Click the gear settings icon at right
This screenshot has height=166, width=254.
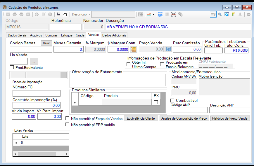[x=220, y=14]
